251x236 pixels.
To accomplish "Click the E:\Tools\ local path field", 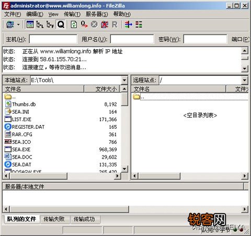I will click(x=76, y=80).
